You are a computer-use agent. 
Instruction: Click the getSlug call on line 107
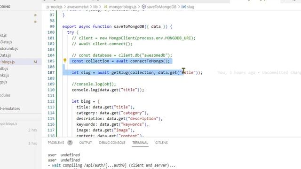point(120,73)
